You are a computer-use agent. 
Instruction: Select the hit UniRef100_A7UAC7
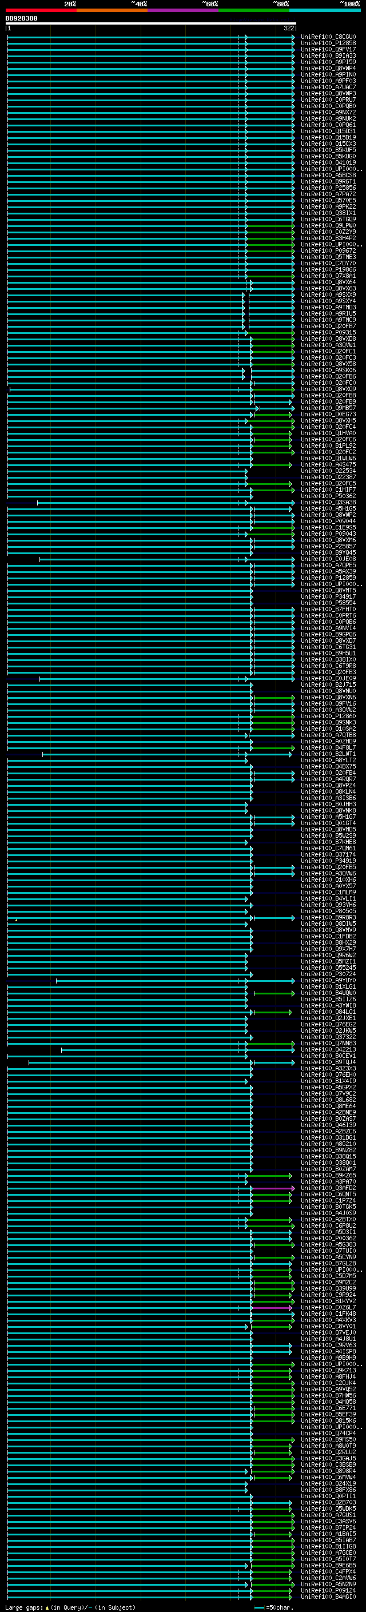[328, 87]
